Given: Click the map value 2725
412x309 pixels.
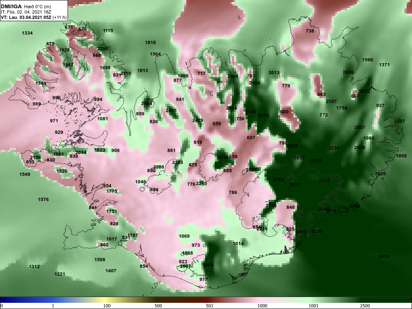Looking at the screenshot, I should pos(316,161).
